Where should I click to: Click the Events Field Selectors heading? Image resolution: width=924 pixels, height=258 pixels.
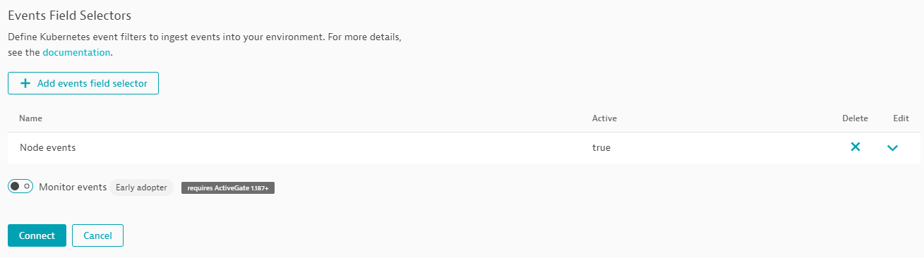tap(69, 15)
